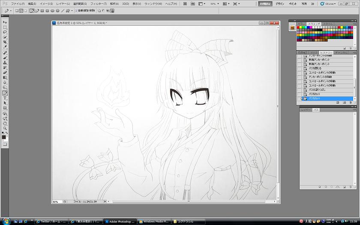Screen dimensions: 360x225
Task: Select the Eyedropper tool
Action: point(5,47)
